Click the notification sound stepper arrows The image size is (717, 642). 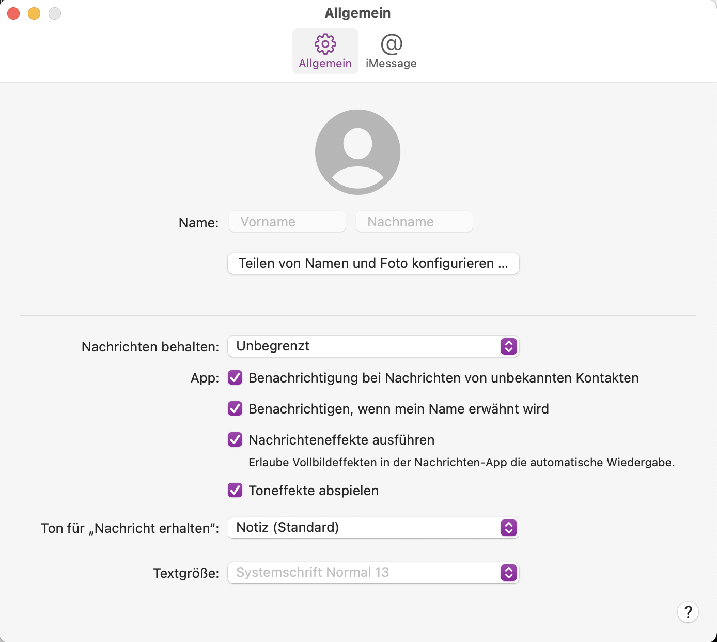[508, 528]
